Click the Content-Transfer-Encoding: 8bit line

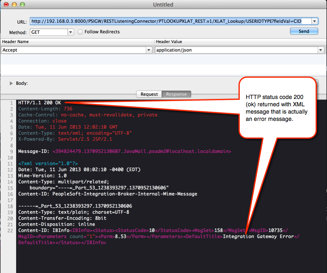point(62,218)
